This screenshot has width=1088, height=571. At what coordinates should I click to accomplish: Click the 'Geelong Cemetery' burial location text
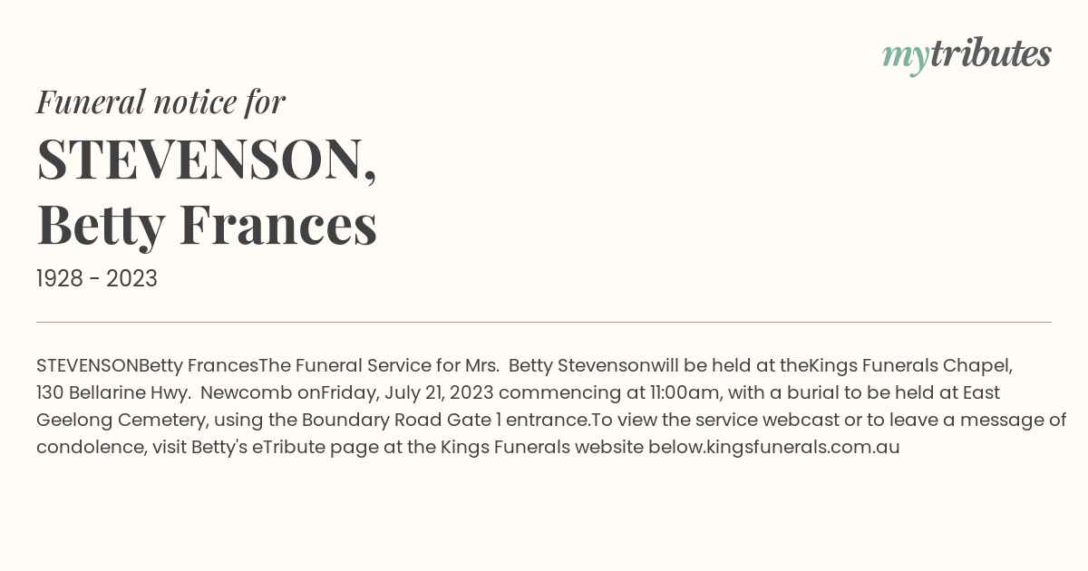coord(112,421)
